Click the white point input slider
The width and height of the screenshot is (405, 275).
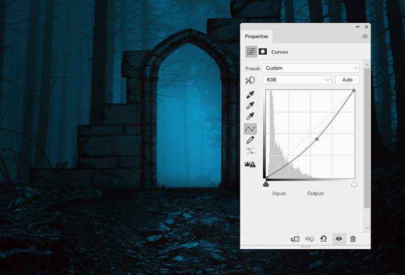tap(354, 184)
